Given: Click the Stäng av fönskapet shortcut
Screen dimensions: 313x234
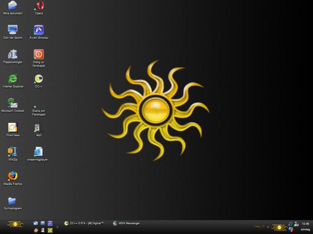Looking at the screenshot, I should pos(39,54).
